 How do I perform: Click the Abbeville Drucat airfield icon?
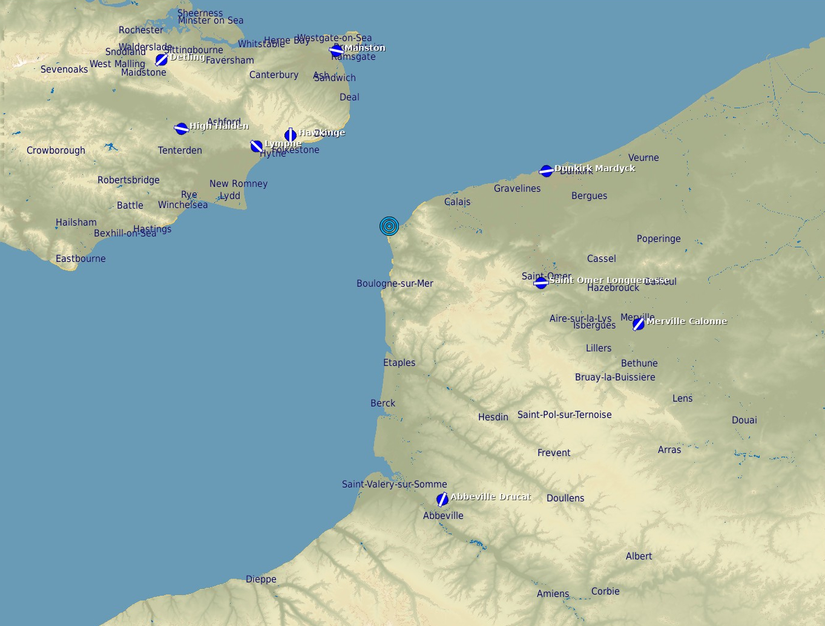(442, 500)
